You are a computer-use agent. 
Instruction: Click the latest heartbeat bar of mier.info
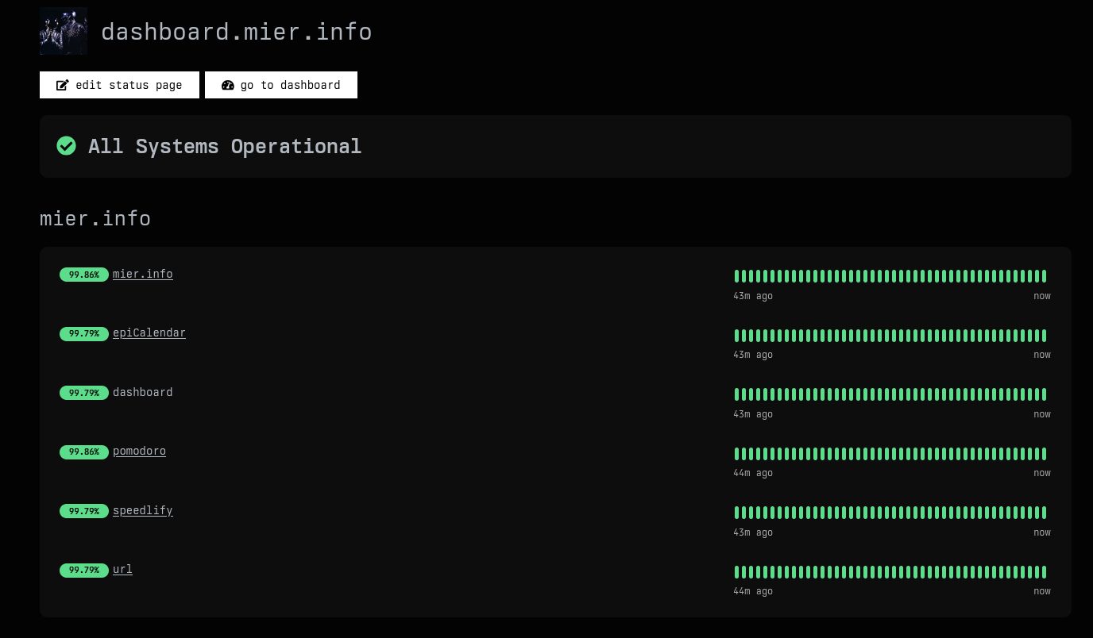click(x=1044, y=276)
